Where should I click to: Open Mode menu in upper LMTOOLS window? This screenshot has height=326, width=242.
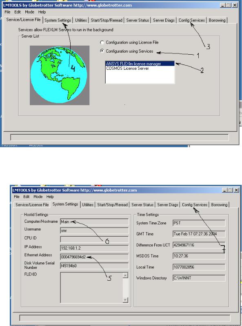pyautogui.click(x=29, y=12)
